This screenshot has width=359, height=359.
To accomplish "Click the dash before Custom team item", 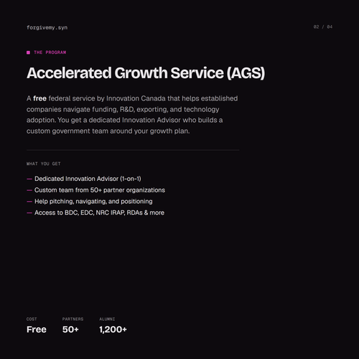I will (29, 190).
